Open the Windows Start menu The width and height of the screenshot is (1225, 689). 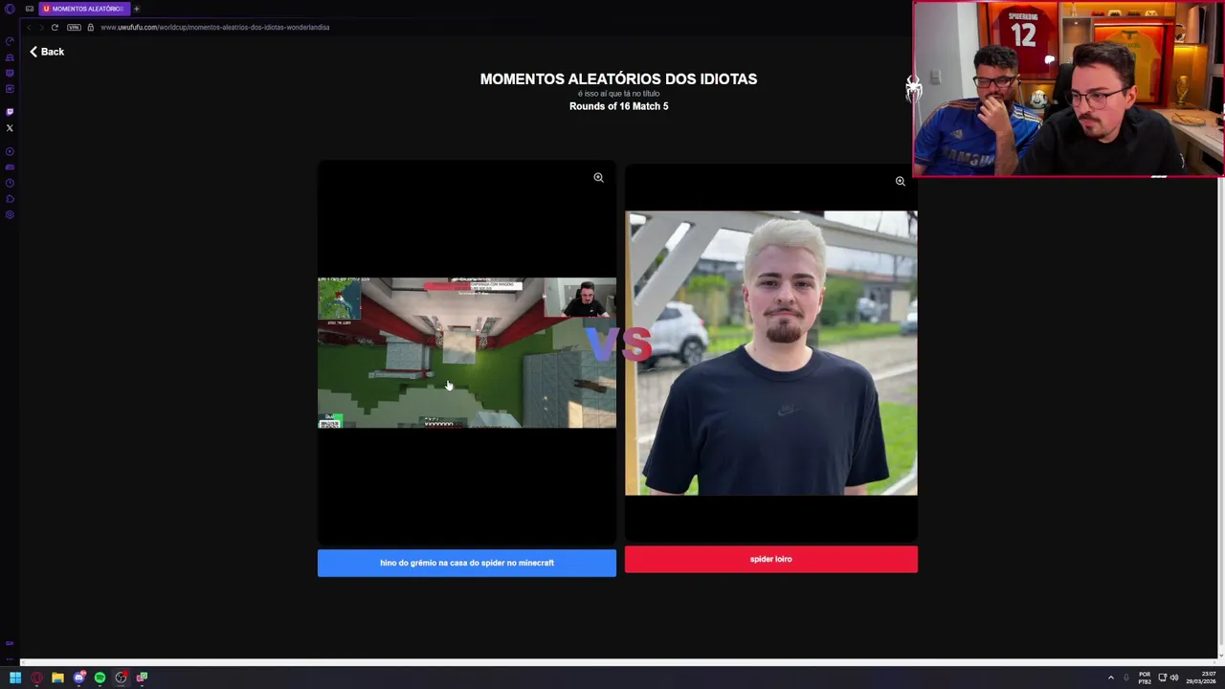tap(15, 678)
